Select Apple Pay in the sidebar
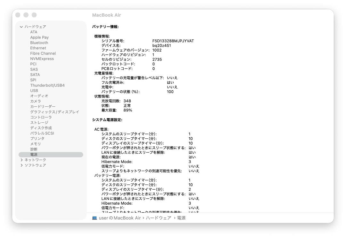Viewport: 346px width, 238px height. (39, 37)
